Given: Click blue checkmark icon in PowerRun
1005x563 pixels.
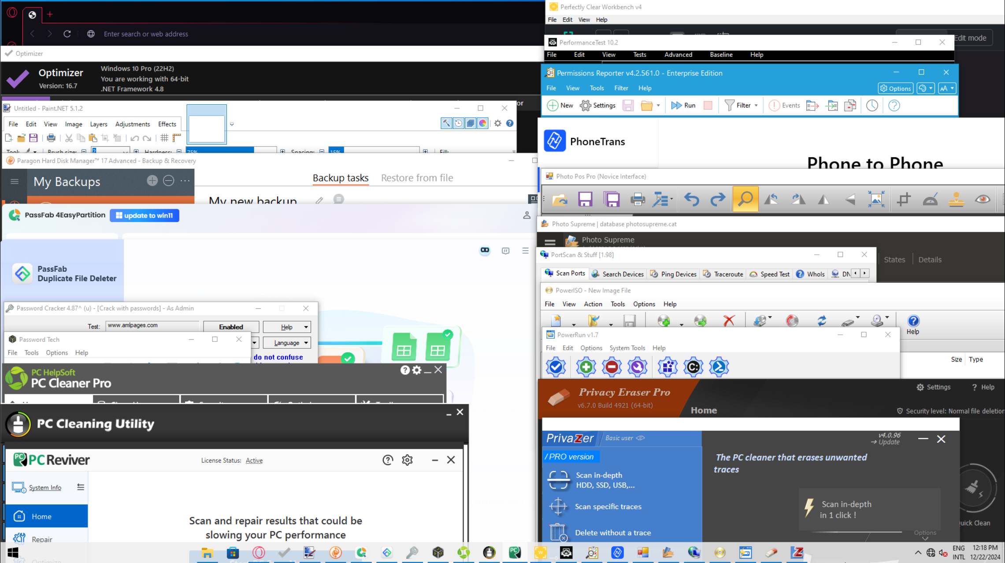Looking at the screenshot, I should click(556, 367).
